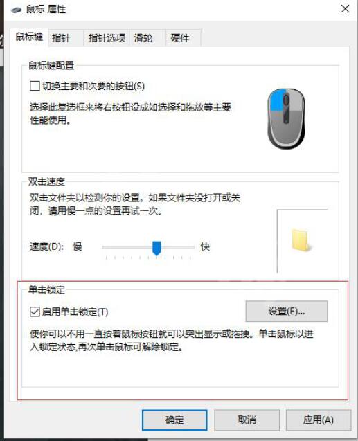Viewport: 358px width, 441px height.
Task: Select the 滑轮 tab
Action: (x=143, y=37)
